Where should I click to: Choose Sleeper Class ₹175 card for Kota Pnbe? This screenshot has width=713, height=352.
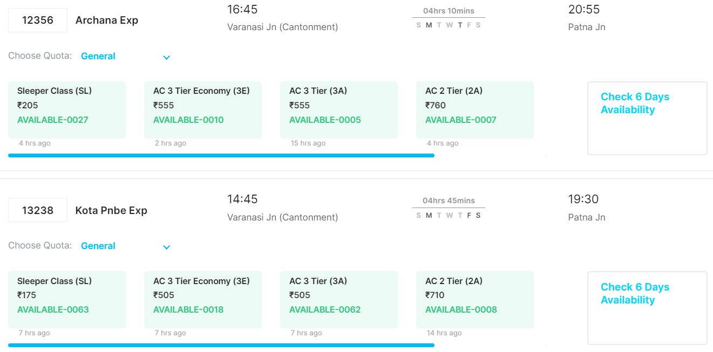pos(67,300)
